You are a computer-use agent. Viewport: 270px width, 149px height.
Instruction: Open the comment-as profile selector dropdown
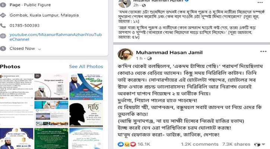260,144
